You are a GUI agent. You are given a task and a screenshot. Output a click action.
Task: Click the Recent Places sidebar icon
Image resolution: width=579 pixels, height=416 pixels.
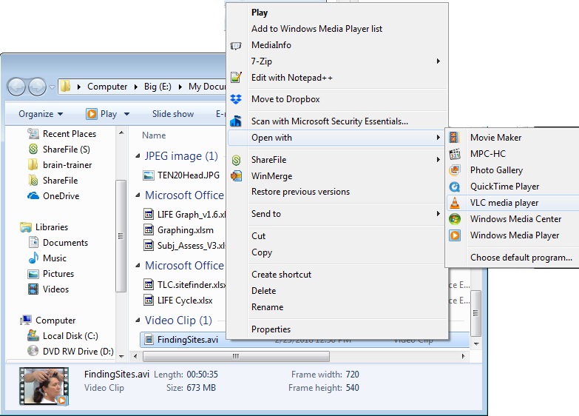(x=33, y=133)
